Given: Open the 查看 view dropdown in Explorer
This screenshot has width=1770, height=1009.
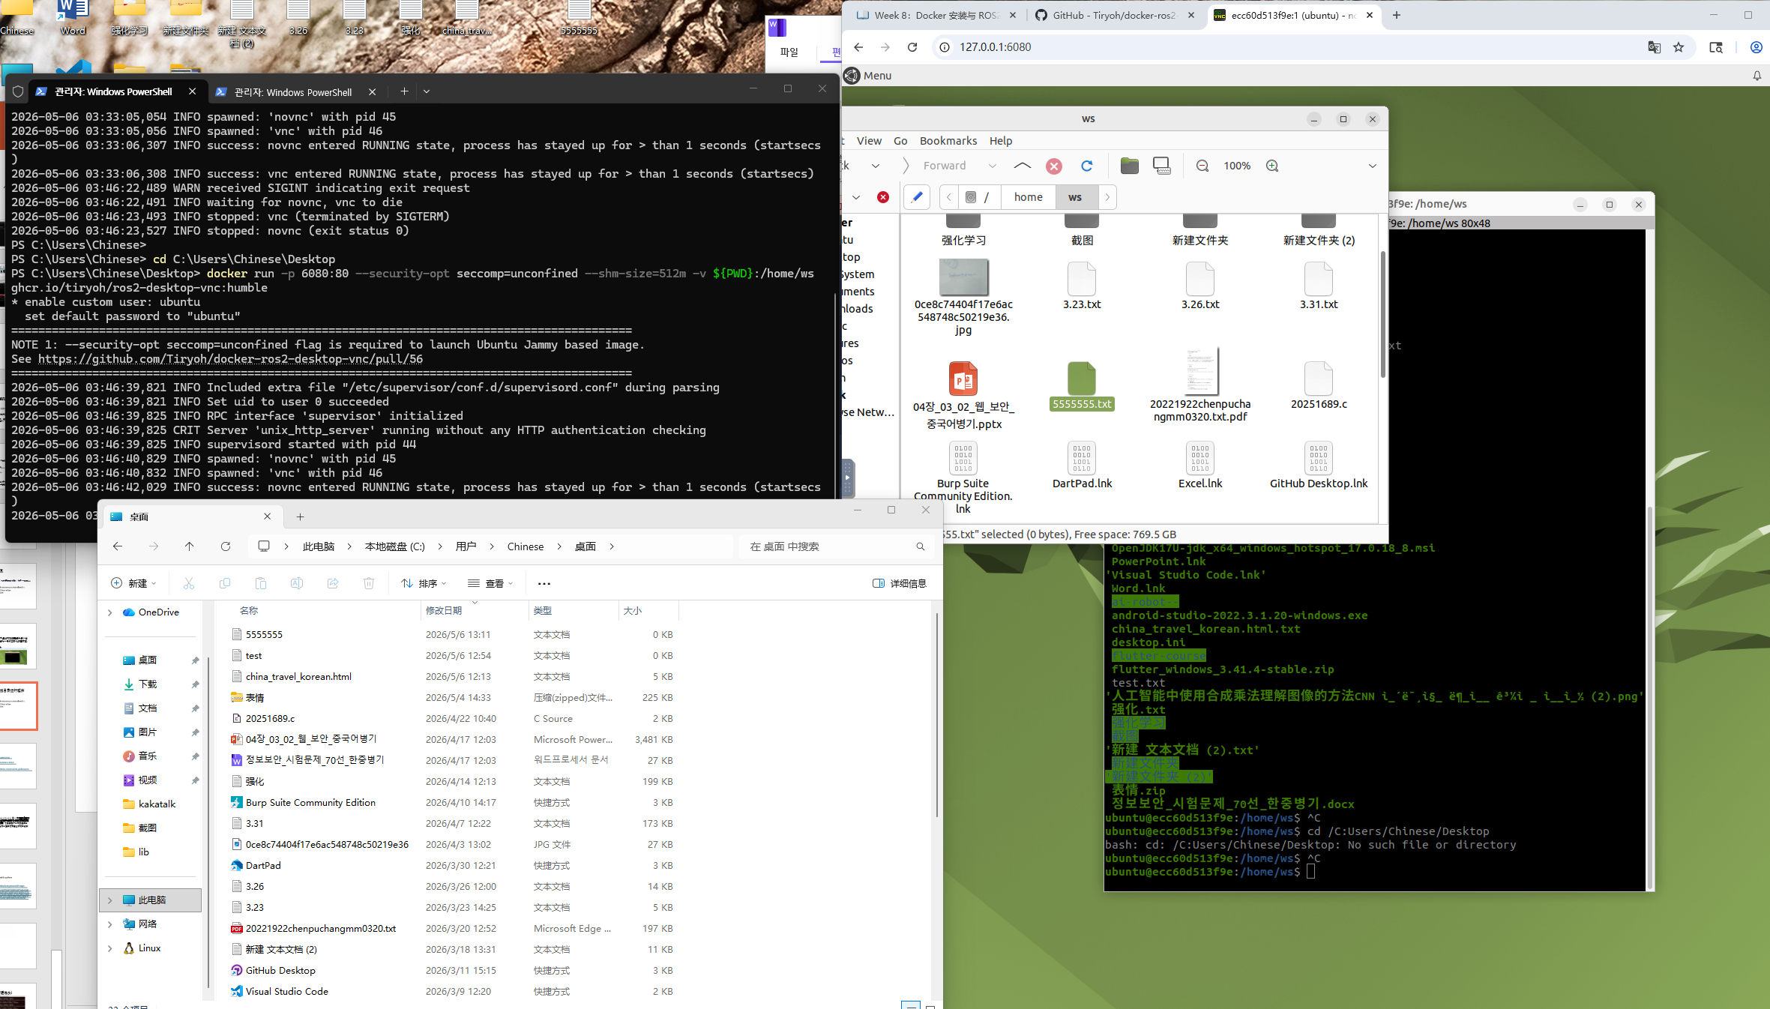Looking at the screenshot, I should [x=490, y=583].
